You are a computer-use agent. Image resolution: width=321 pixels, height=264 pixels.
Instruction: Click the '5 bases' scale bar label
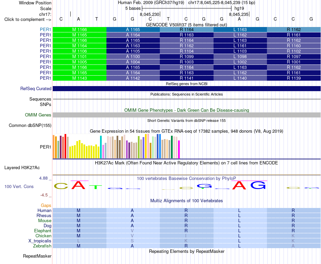point(133,8)
